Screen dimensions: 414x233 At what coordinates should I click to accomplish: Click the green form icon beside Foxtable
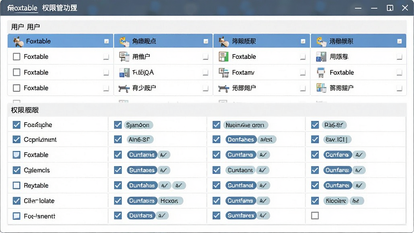click(x=223, y=57)
